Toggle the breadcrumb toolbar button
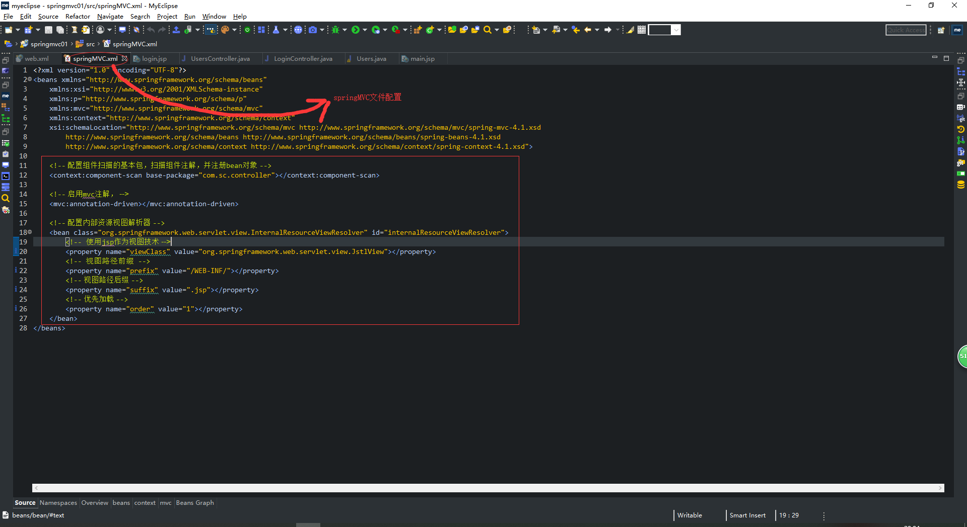This screenshot has height=527, width=967. [x=211, y=30]
